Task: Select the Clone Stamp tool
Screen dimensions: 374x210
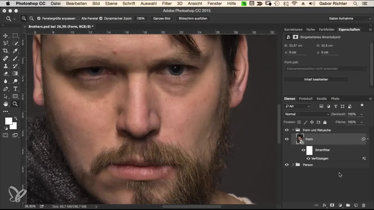Action: (6, 66)
